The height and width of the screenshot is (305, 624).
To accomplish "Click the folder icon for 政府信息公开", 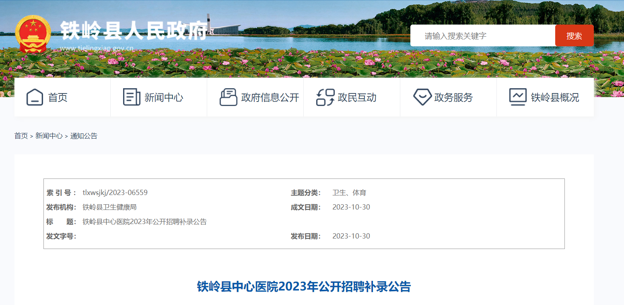I will coord(228,98).
